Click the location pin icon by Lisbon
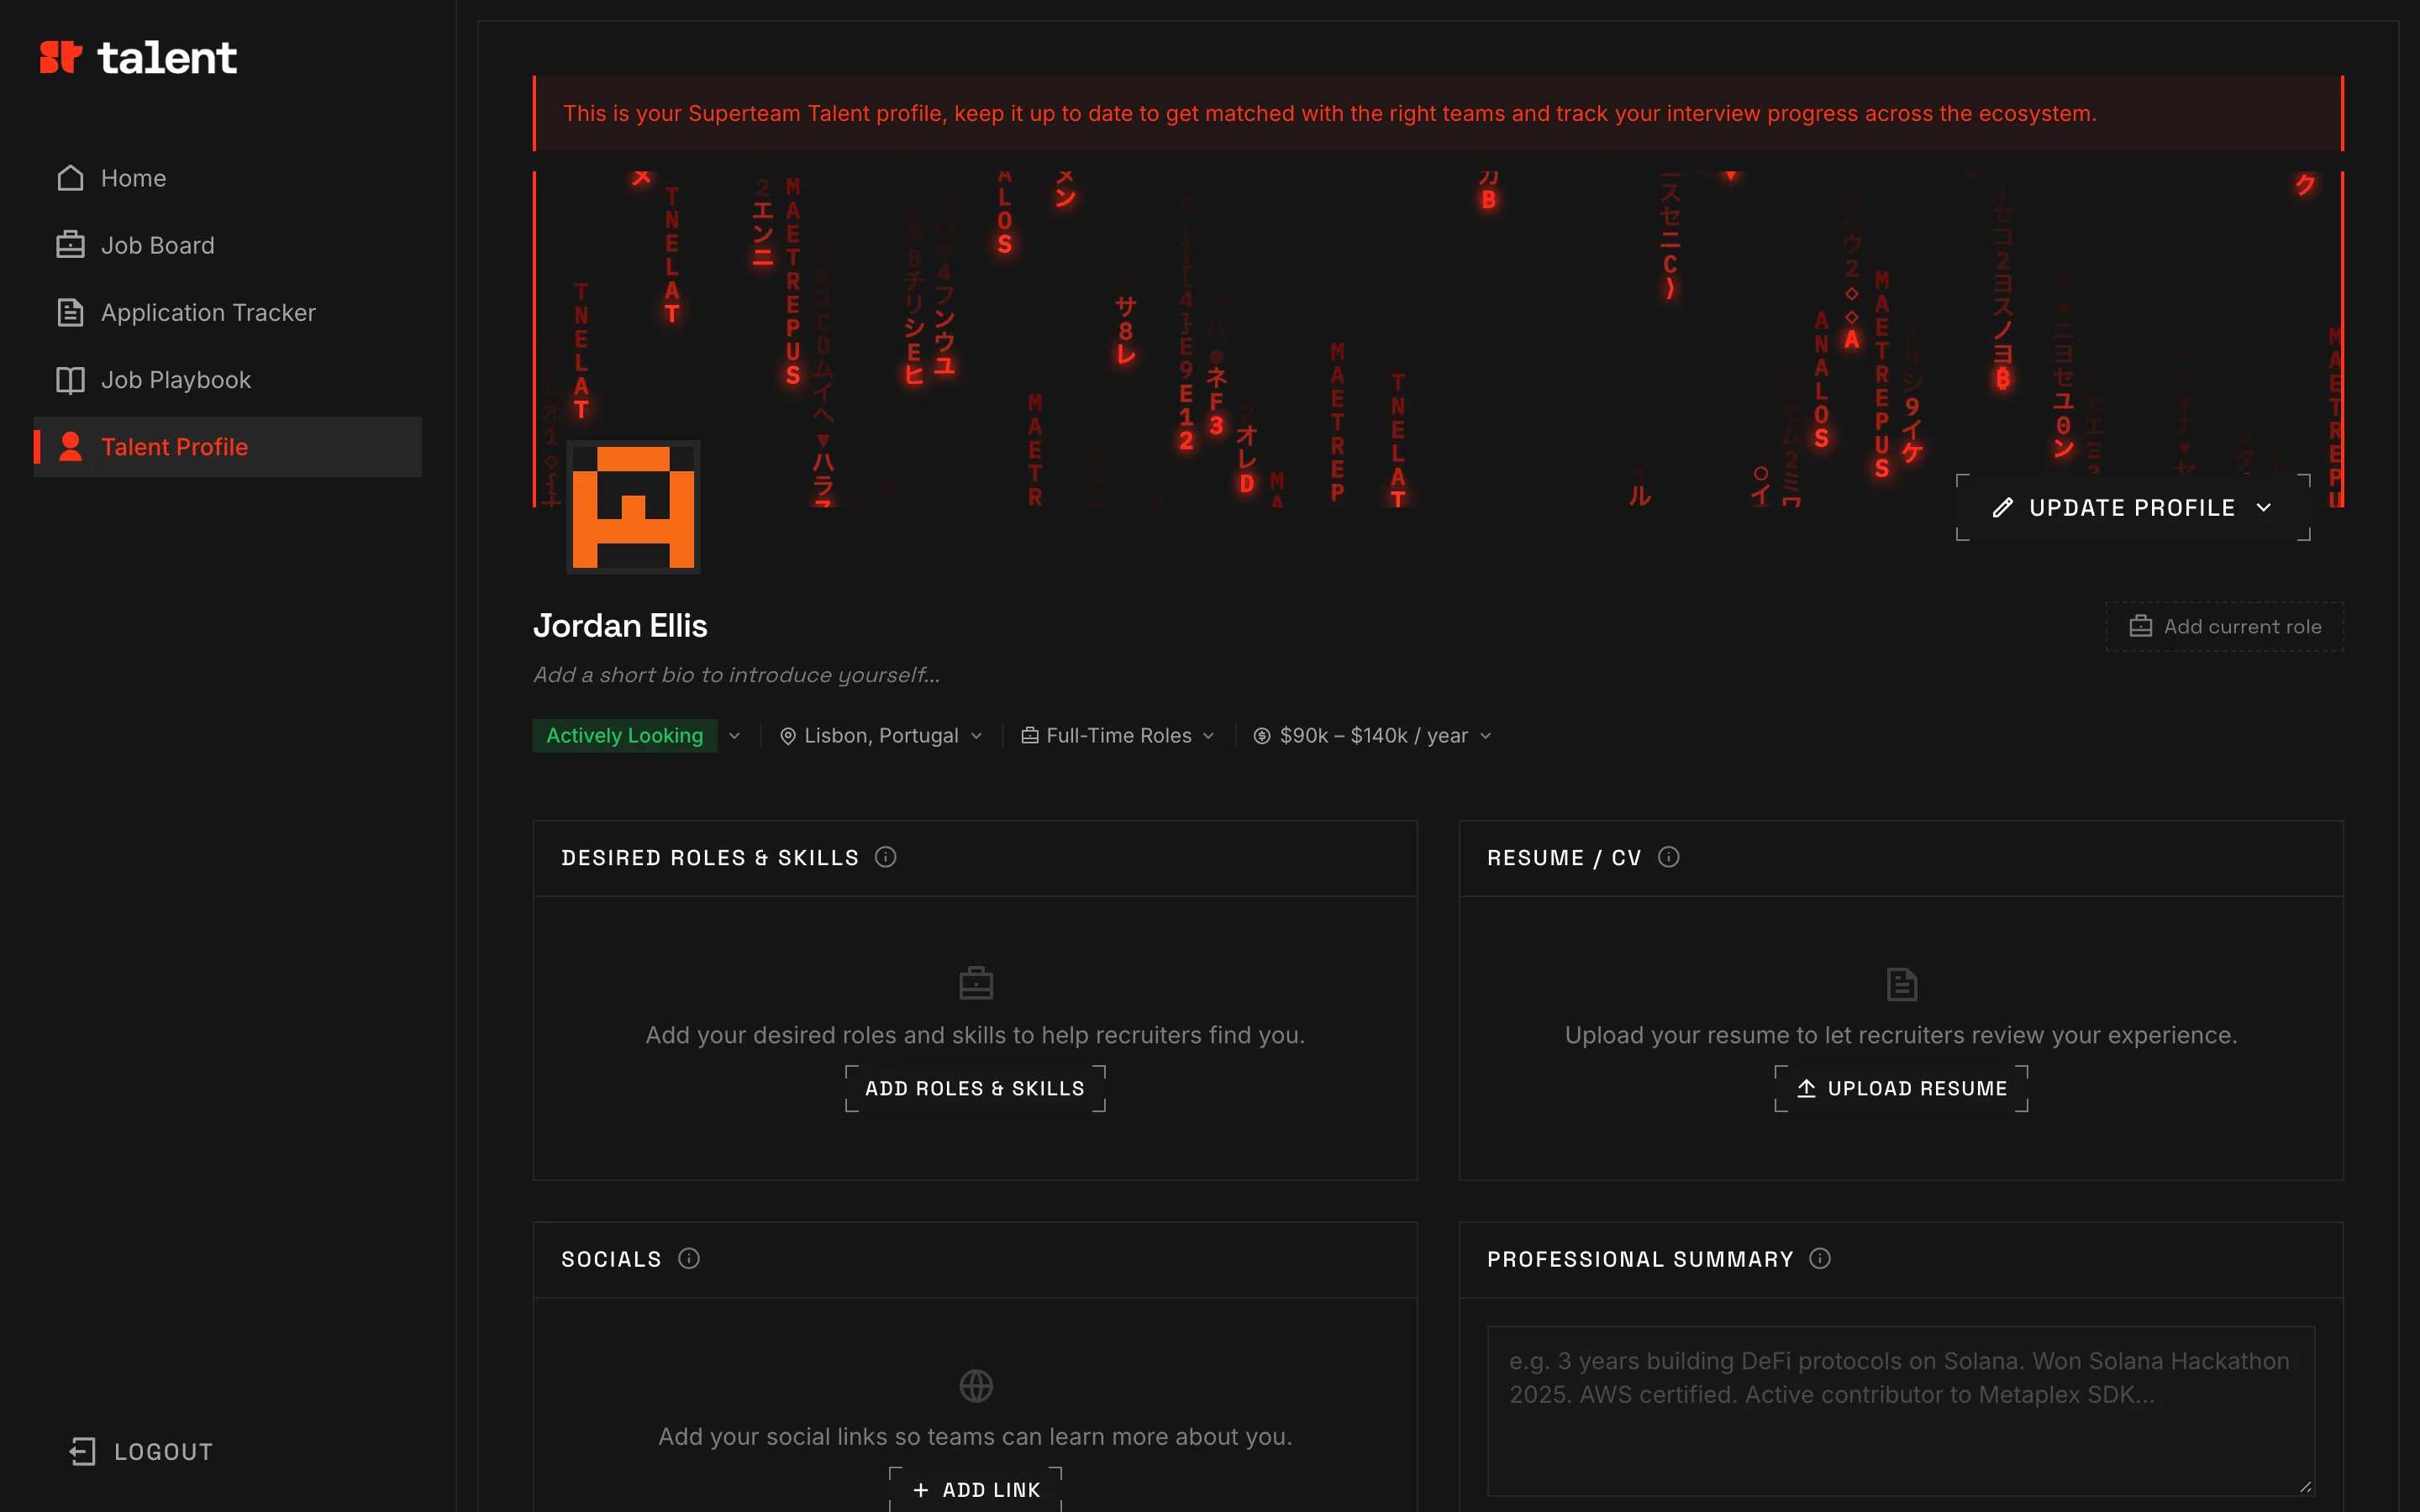 (x=788, y=736)
